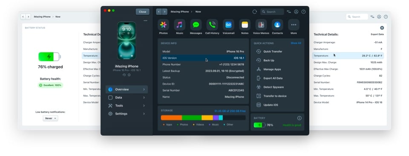Screen dimensions: 409x156
Task: Open the Notes app icon
Action: coord(245,25)
